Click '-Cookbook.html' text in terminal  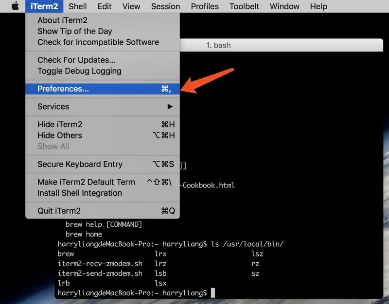pyautogui.click(x=207, y=185)
